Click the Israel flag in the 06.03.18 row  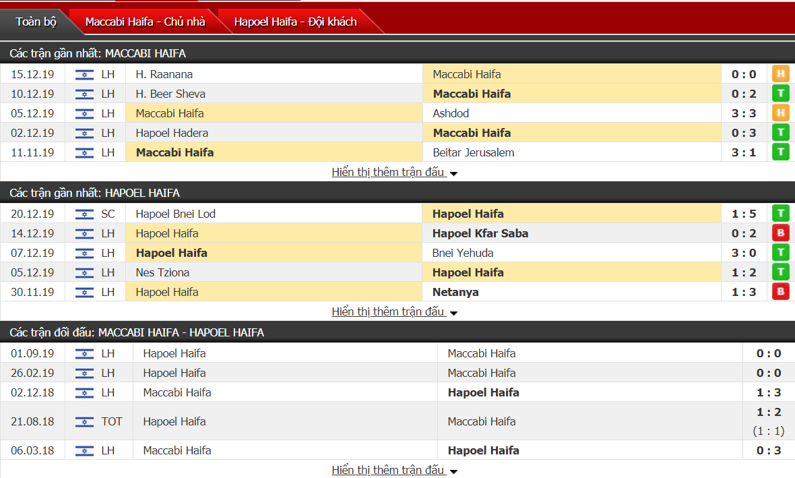[84, 450]
